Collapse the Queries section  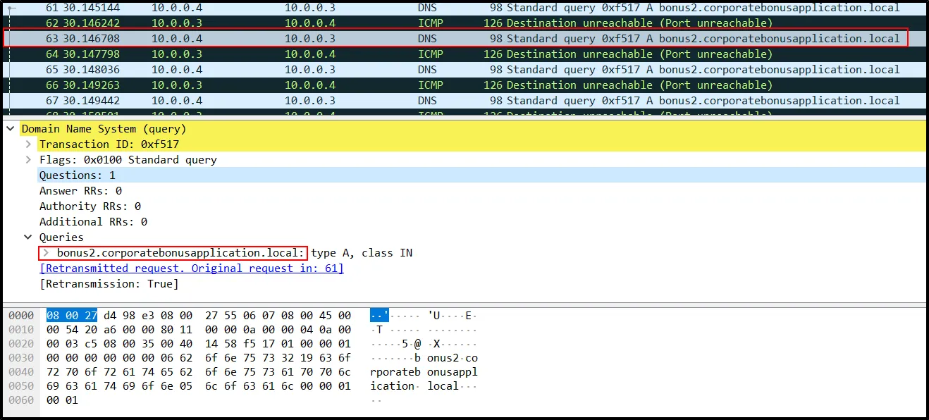tap(28, 237)
